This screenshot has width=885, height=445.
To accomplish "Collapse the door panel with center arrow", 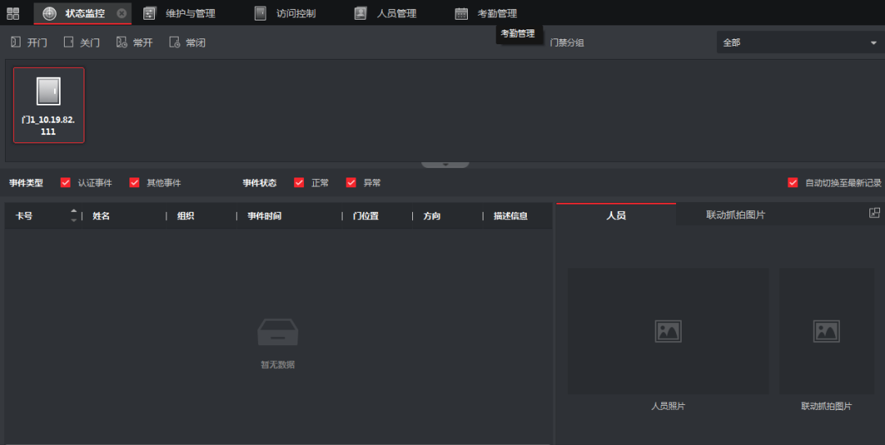I will click(445, 164).
